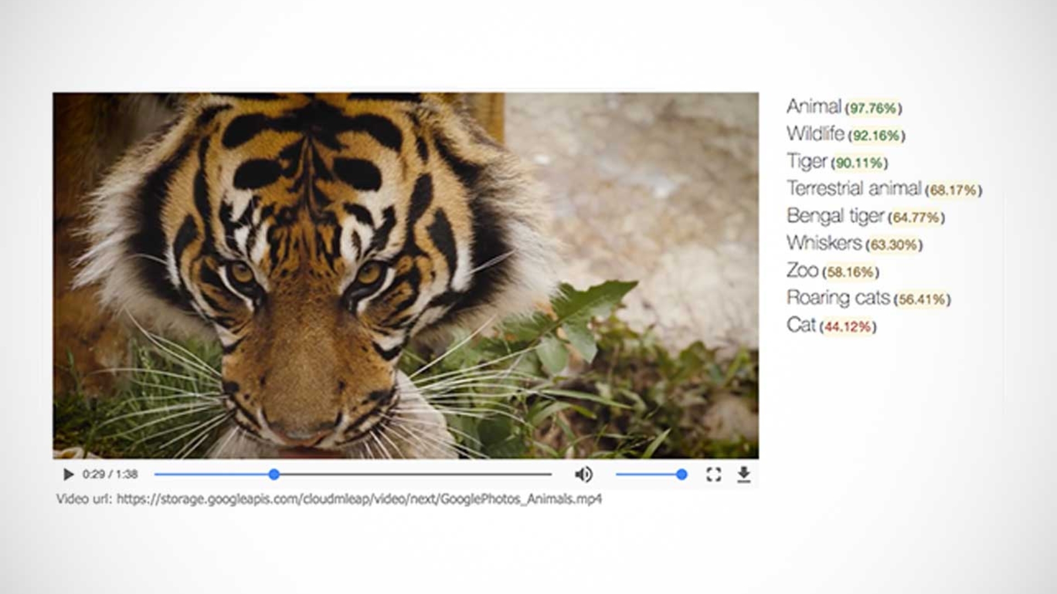The width and height of the screenshot is (1057, 594).
Task: Select the Bengal tiger detection label
Action: [837, 217]
